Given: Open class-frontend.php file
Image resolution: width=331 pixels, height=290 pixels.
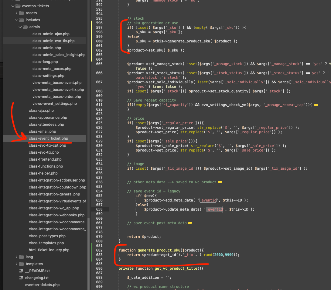Looking at the screenshot, I should pos(45,159).
